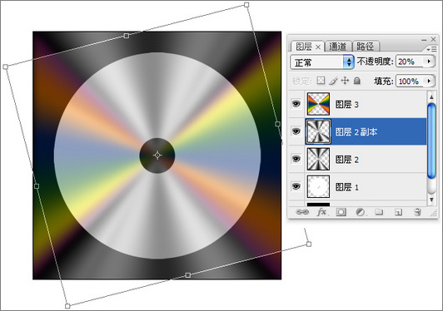The height and width of the screenshot is (311, 443).
Task: Open the layer style fx menu
Action: pos(321,212)
